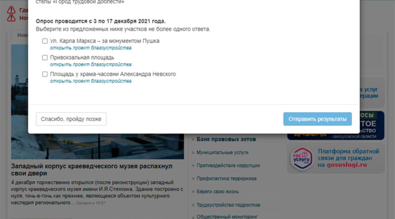This screenshot has width=395, height=219.
Task: Open 'Противодействие коррупции' menu item
Action: coord(228,165)
